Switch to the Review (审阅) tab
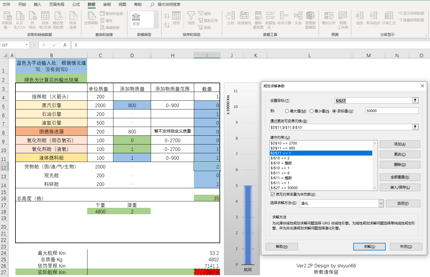 coord(107,4)
